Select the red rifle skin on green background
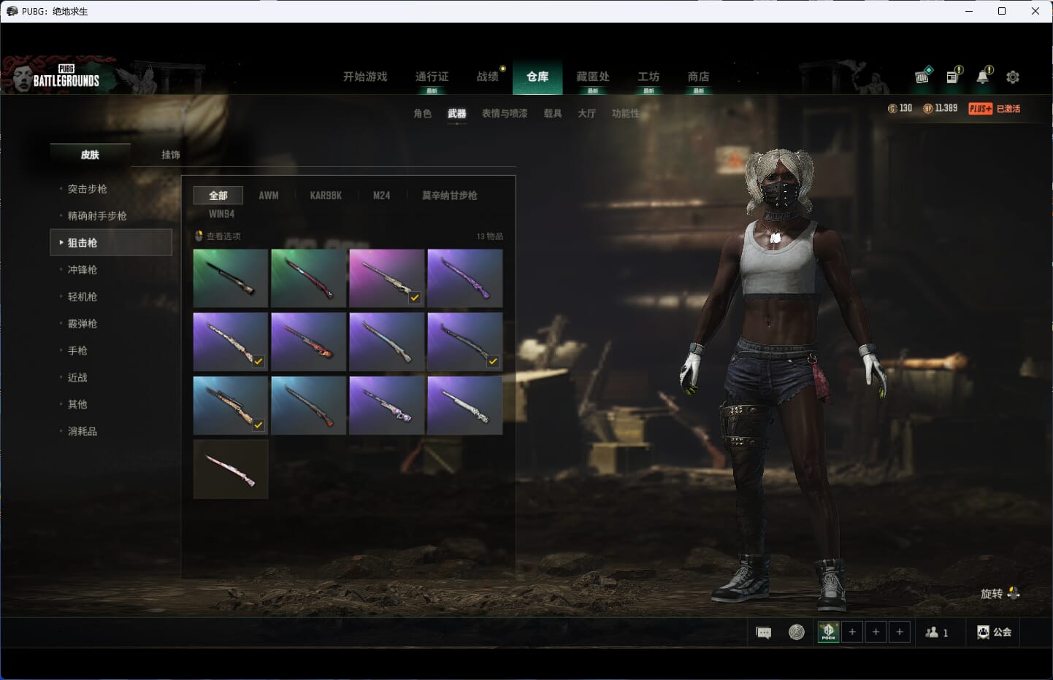 (x=309, y=279)
